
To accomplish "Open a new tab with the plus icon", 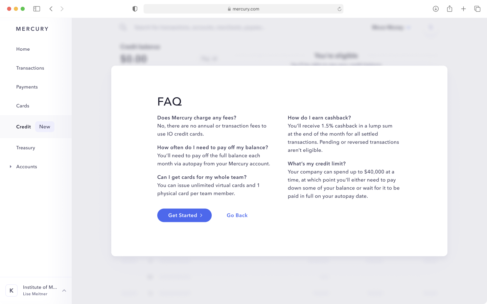I will [x=463, y=9].
